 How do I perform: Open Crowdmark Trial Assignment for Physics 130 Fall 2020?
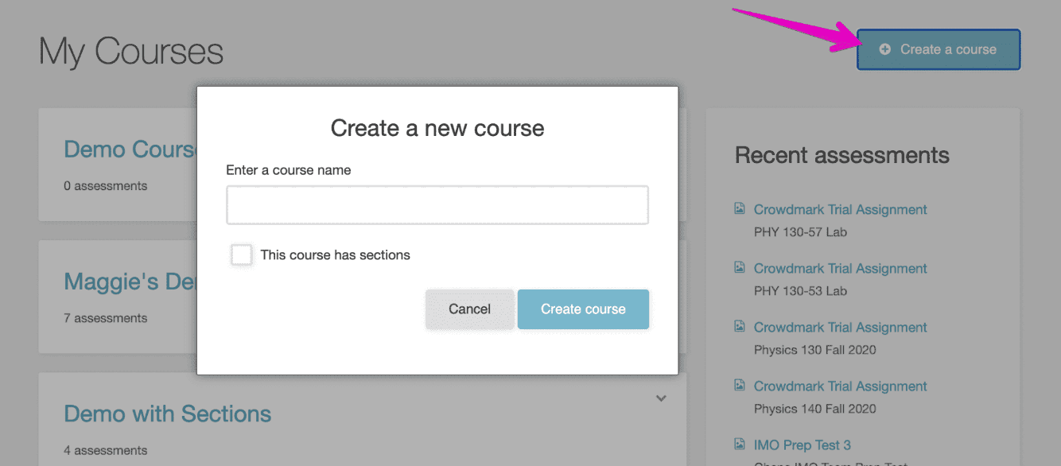[x=840, y=328]
